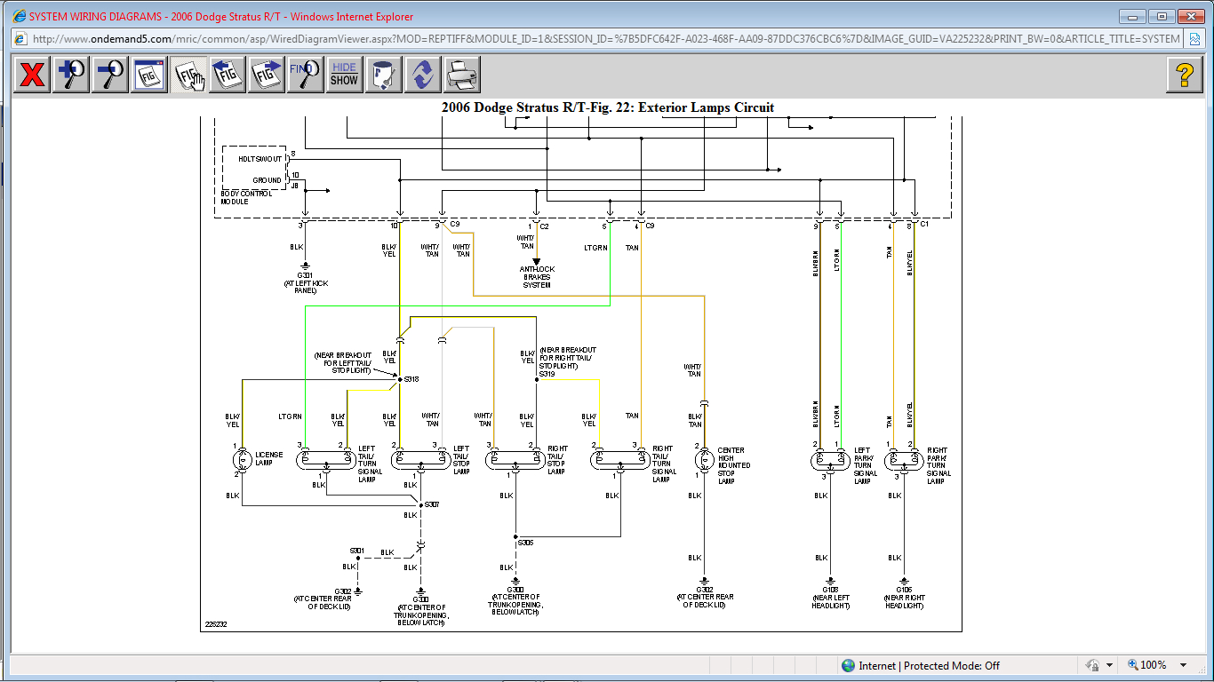Screen dimensions: 1214x682
Task: Select the FIG hand pan tool
Action: click(188, 75)
